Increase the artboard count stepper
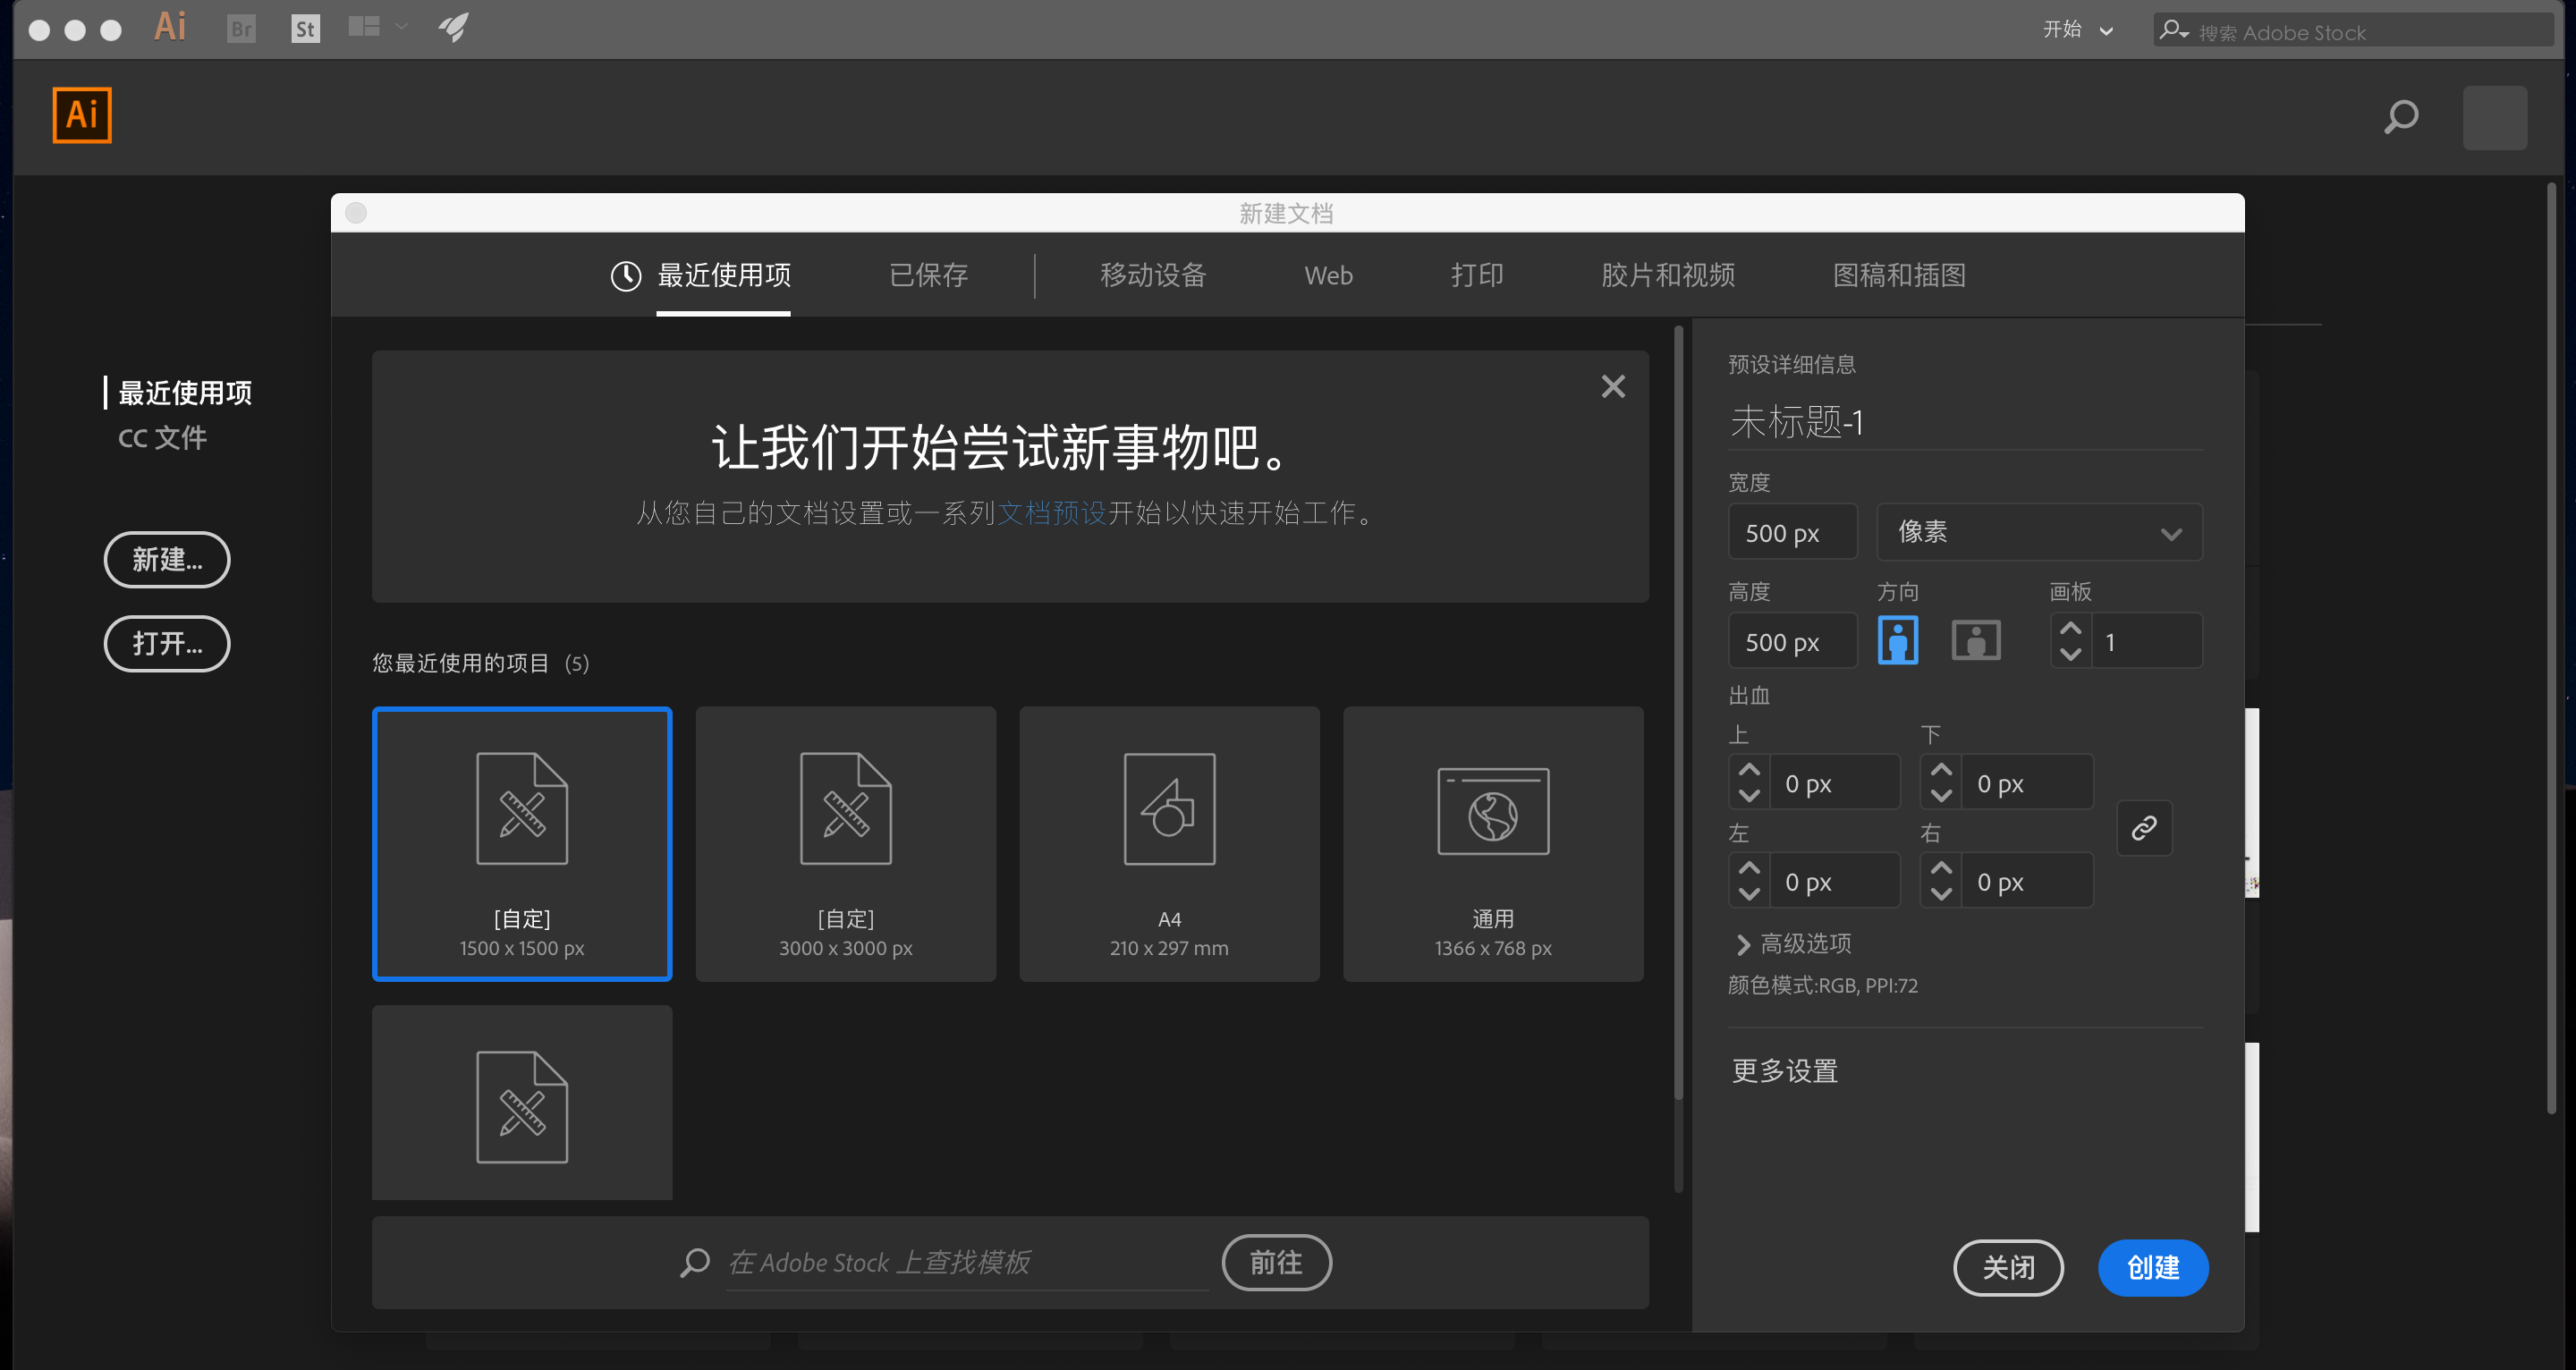This screenshot has height=1370, width=2576. (x=2070, y=629)
